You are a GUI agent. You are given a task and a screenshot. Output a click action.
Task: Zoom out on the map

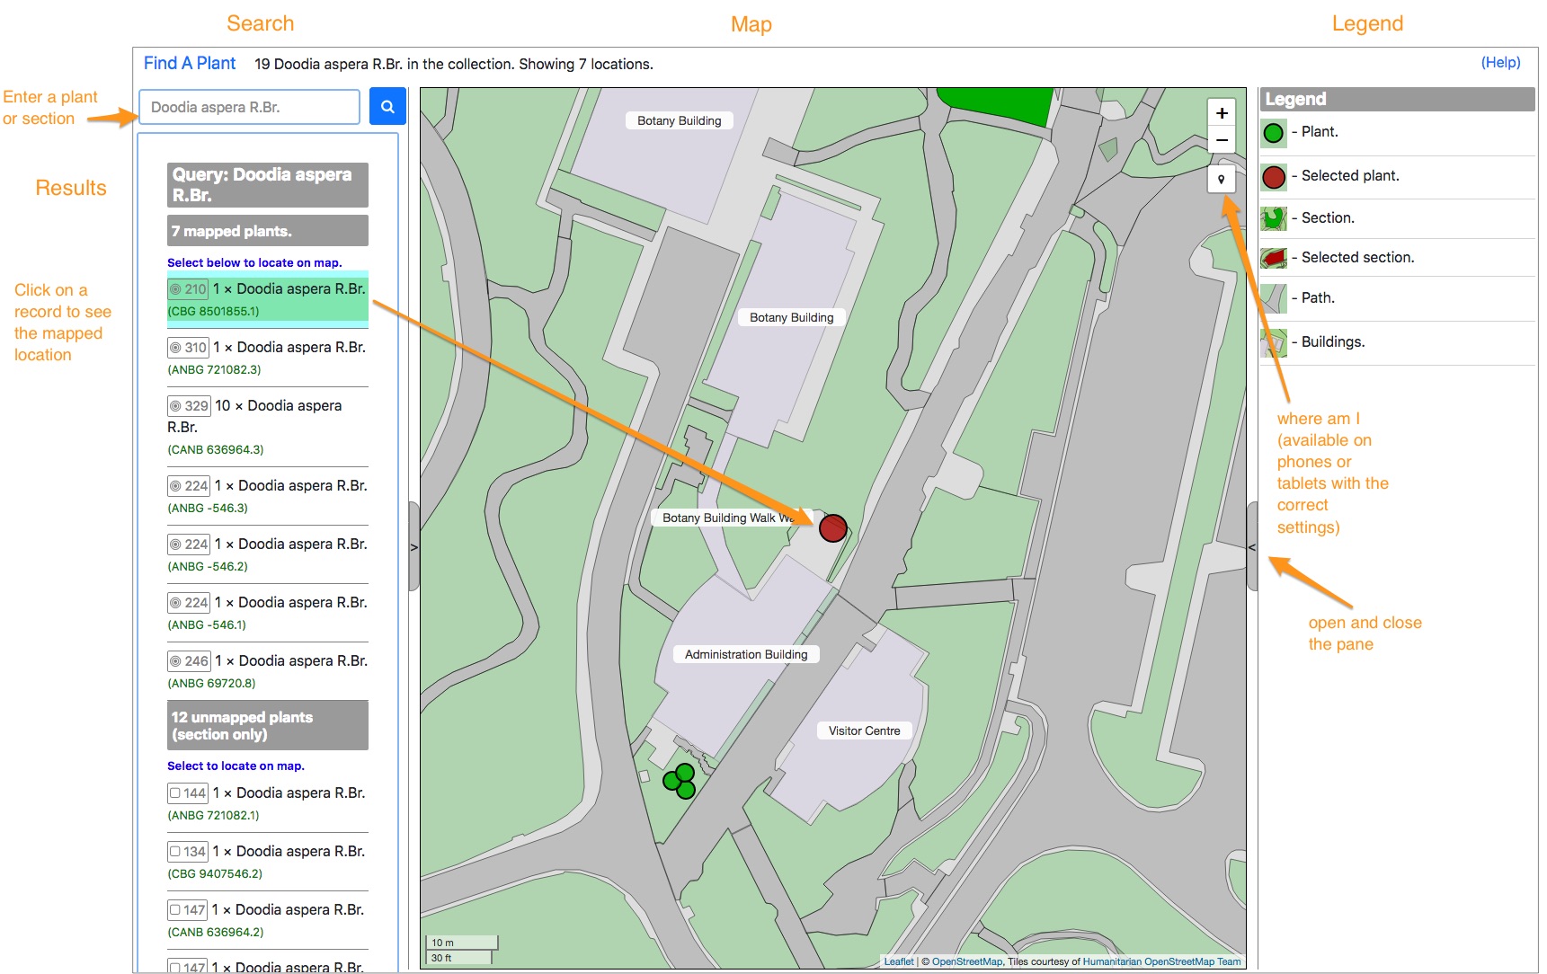click(1222, 140)
